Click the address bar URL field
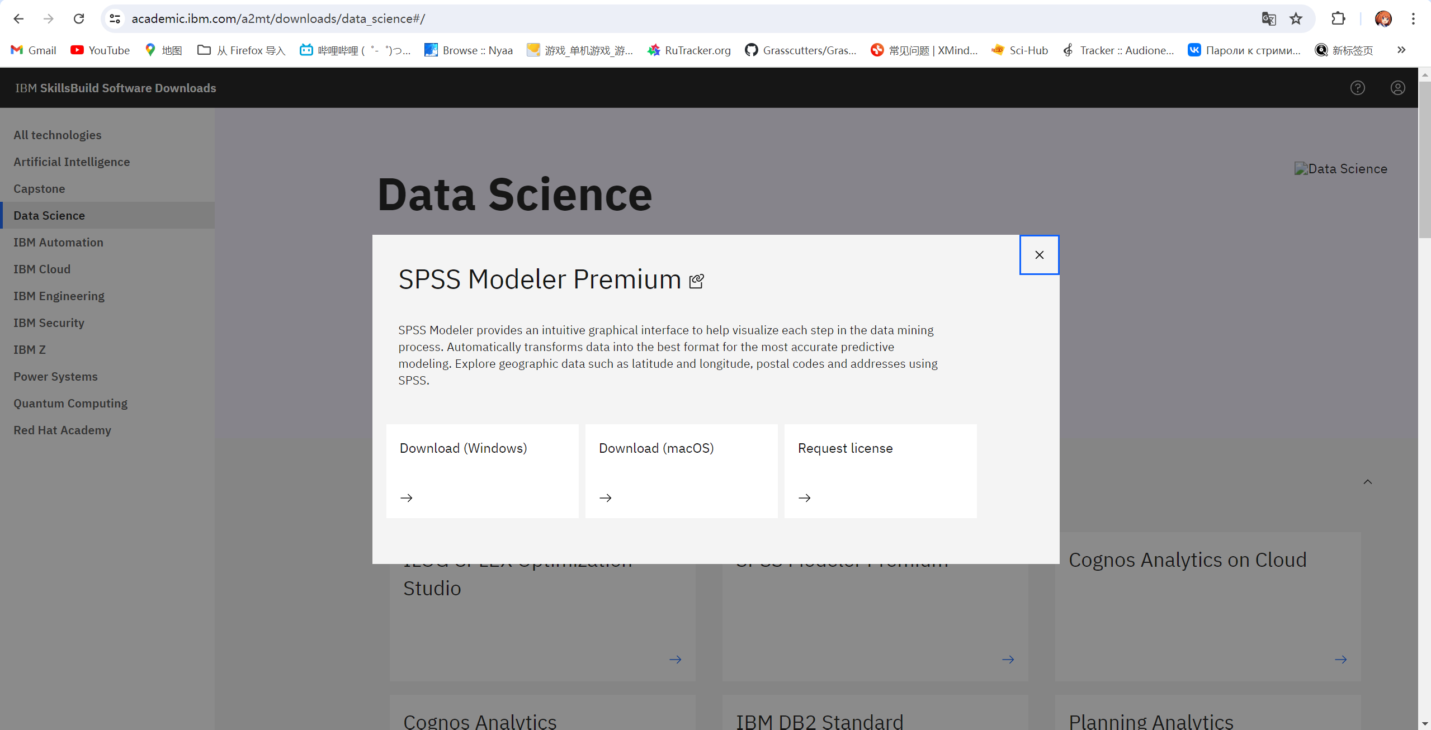This screenshot has height=730, width=1431. 671,18
